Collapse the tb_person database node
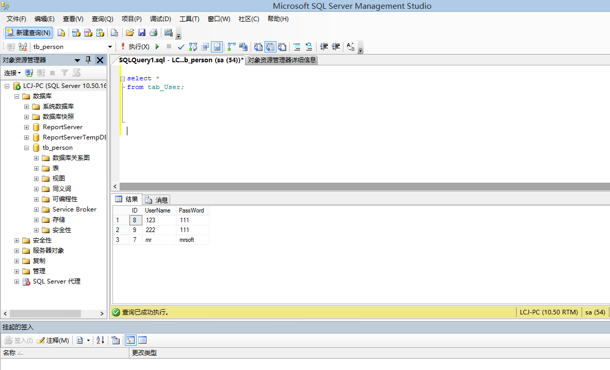The image size is (610, 370). click(26, 148)
